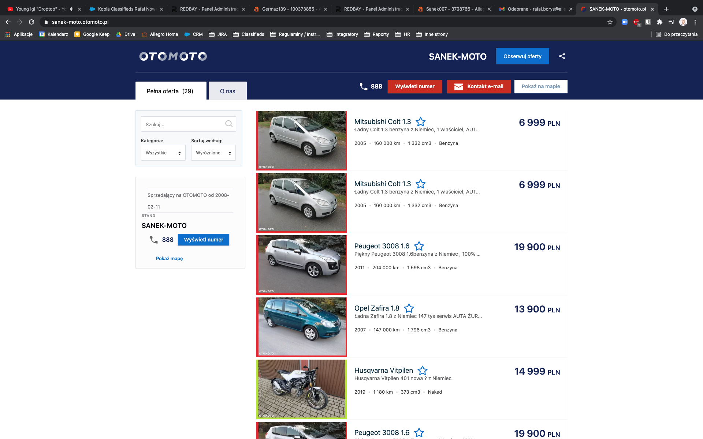Reload the page using the refresh icon
Image resolution: width=703 pixels, height=439 pixels.
(x=31, y=22)
